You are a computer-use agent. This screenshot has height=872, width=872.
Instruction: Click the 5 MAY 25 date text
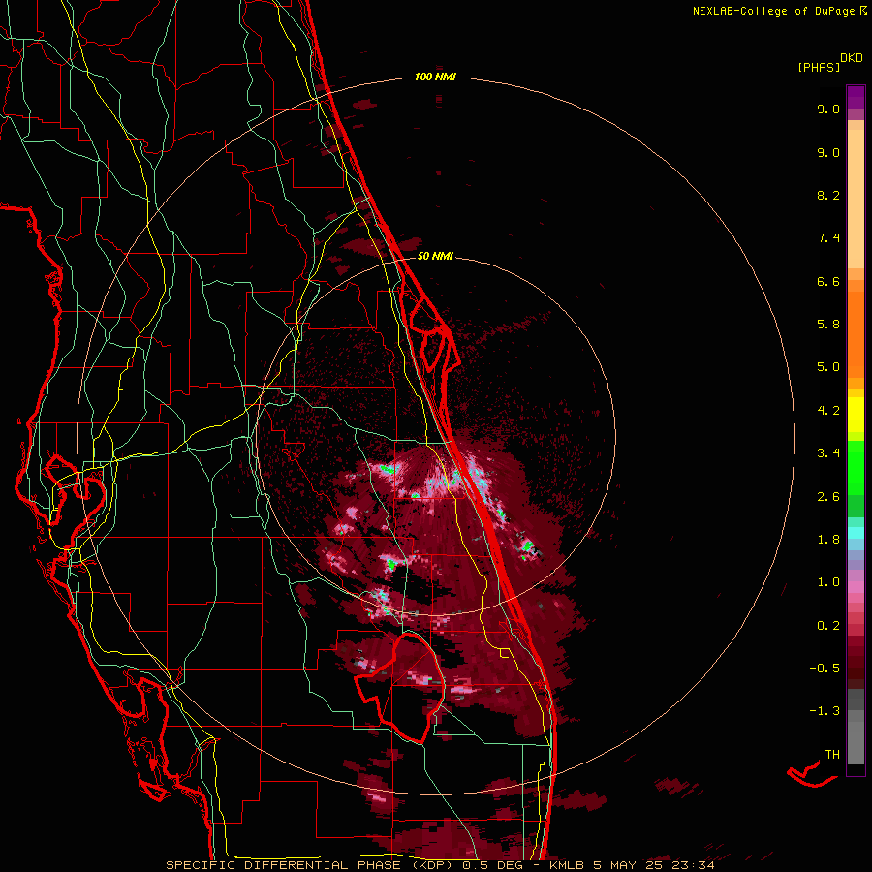pos(629,865)
